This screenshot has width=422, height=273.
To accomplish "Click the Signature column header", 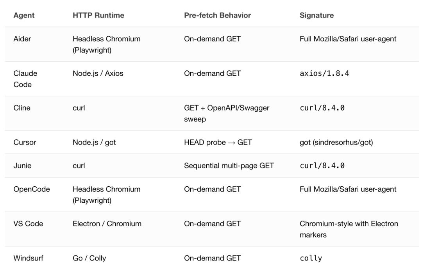I will 316,15.
